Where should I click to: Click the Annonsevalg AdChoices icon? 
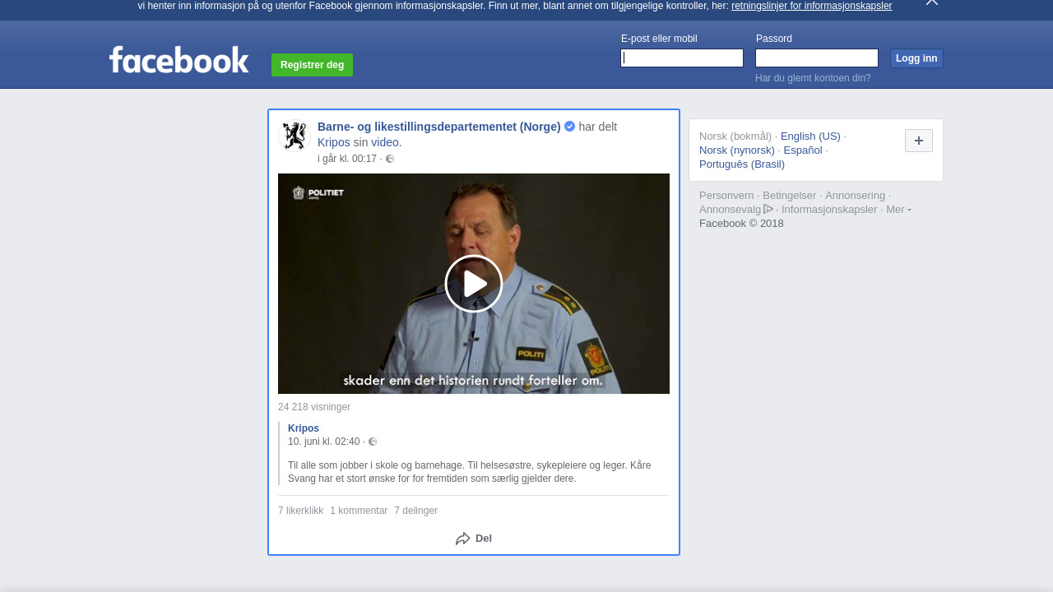tap(768, 209)
